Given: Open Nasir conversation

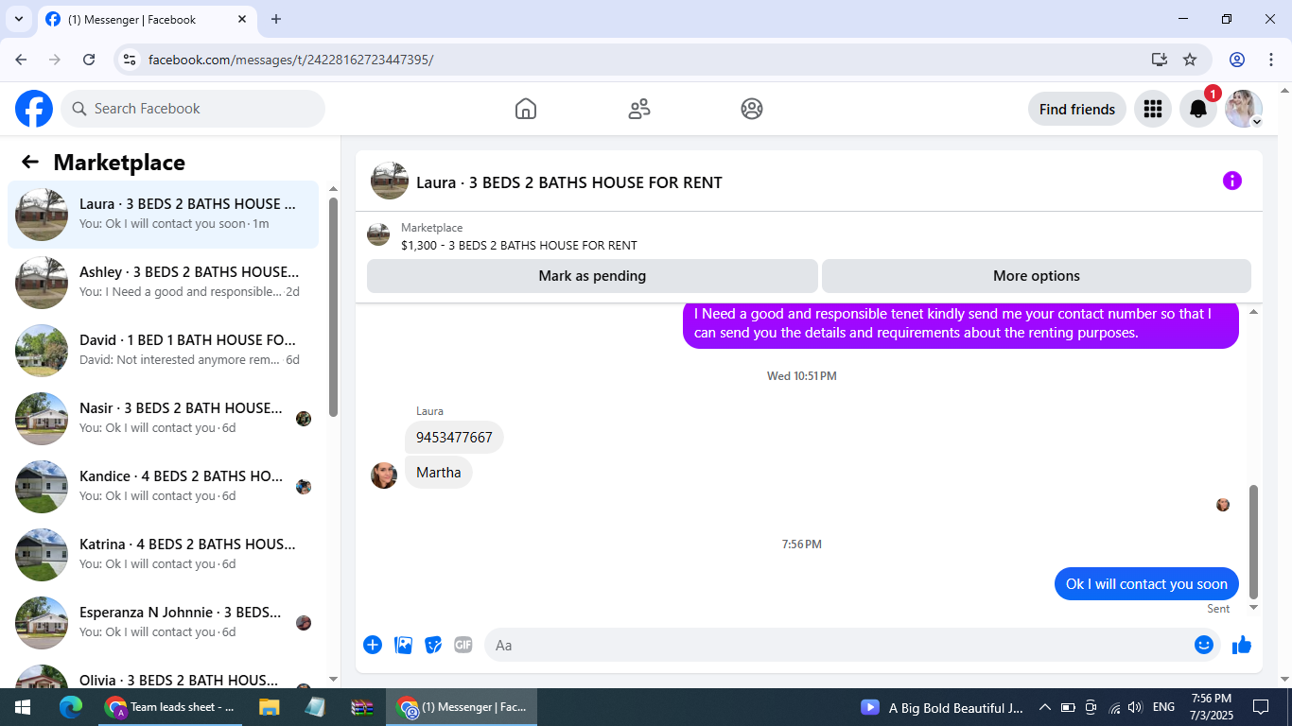Looking at the screenshot, I should pyautogui.click(x=164, y=419).
